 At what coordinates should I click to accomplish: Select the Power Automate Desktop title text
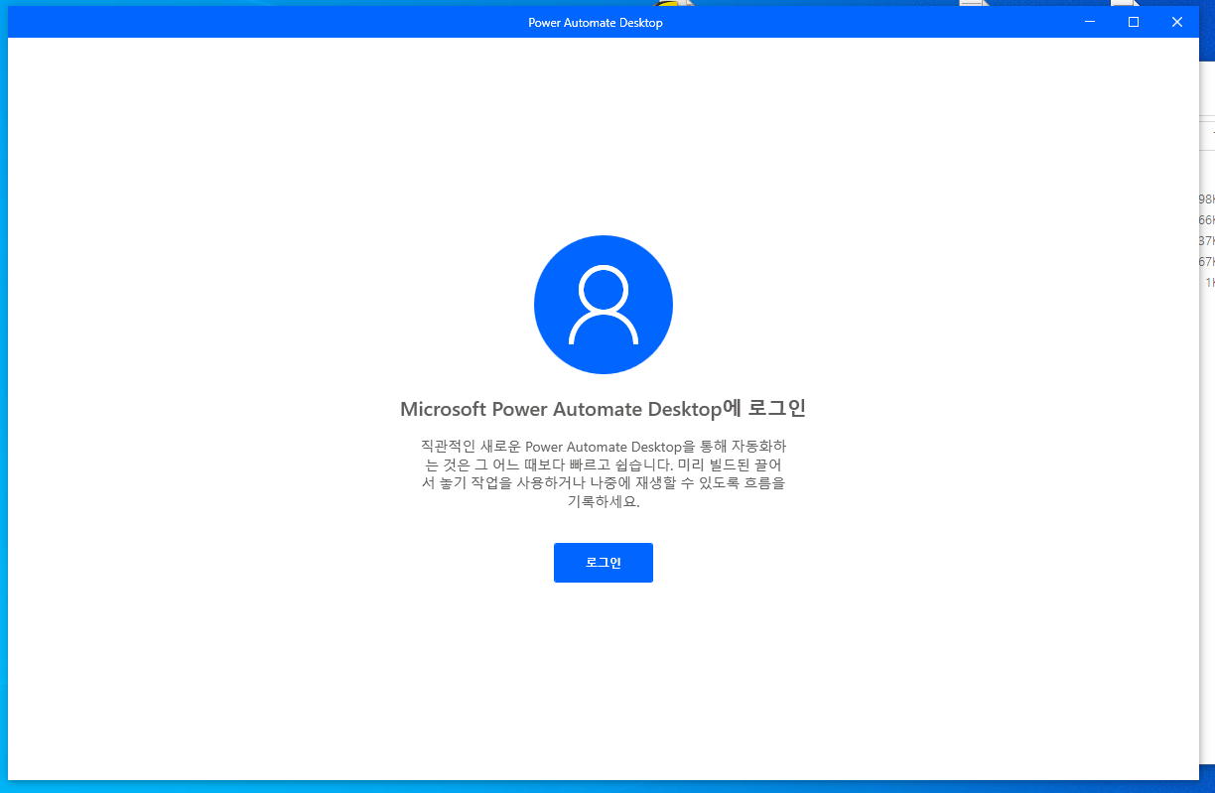pyautogui.click(x=596, y=23)
